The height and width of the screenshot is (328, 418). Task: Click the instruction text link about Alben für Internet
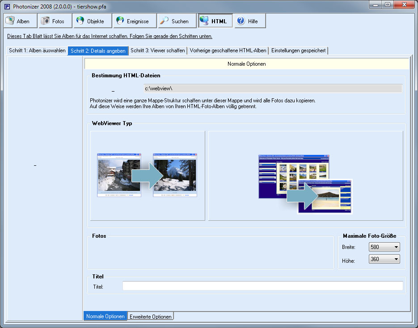110,36
